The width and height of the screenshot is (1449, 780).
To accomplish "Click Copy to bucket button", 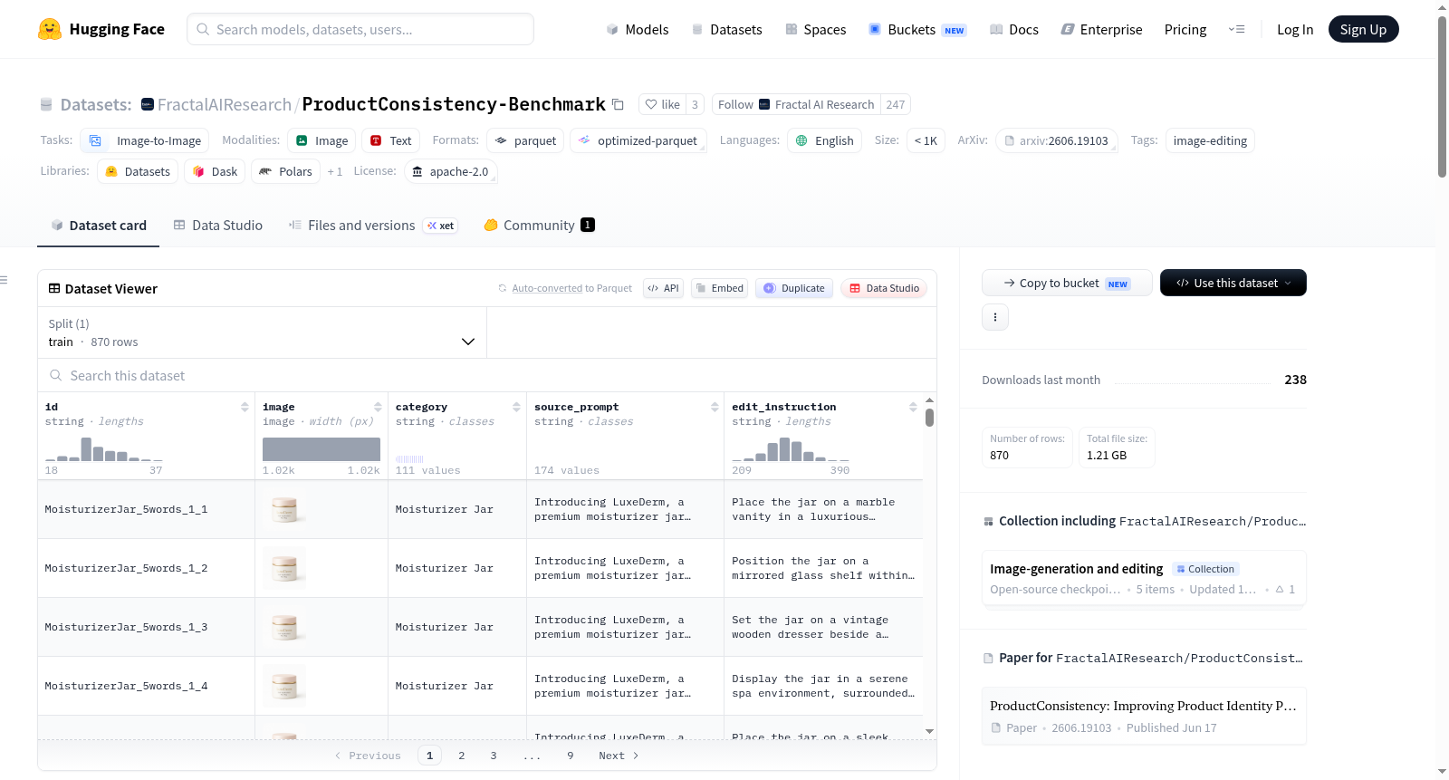I will point(1067,283).
